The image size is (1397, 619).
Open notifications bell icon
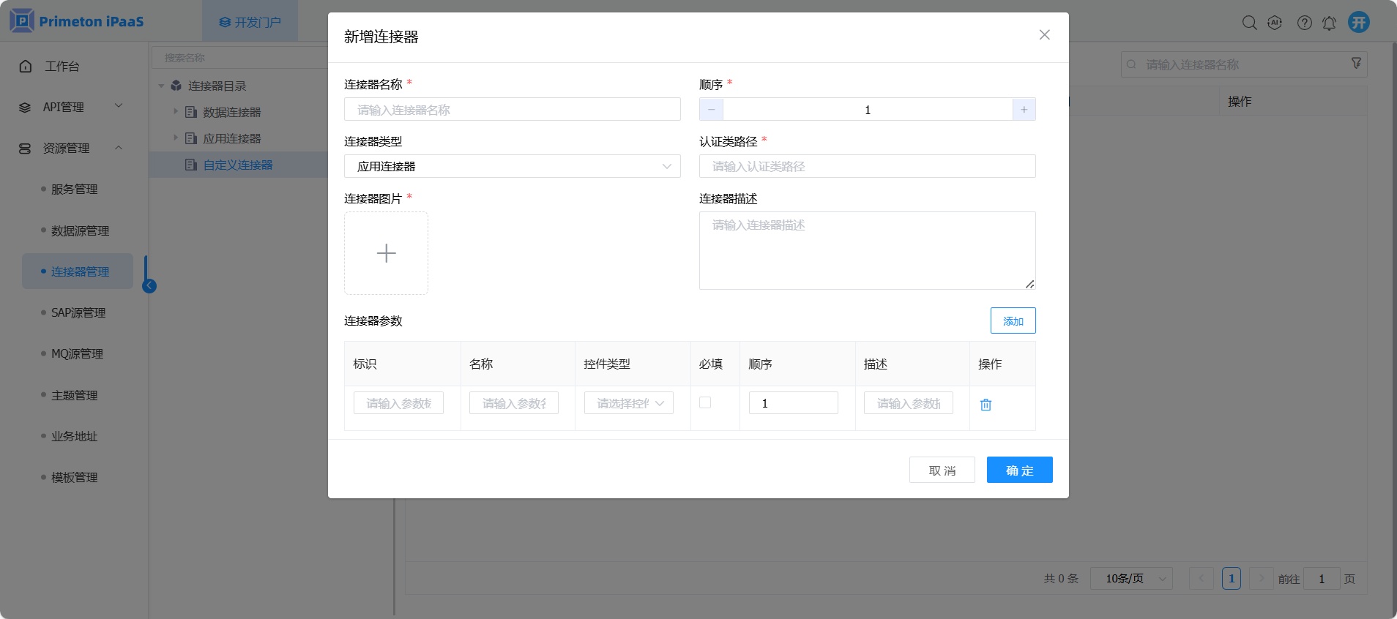[x=1329, y=23]
